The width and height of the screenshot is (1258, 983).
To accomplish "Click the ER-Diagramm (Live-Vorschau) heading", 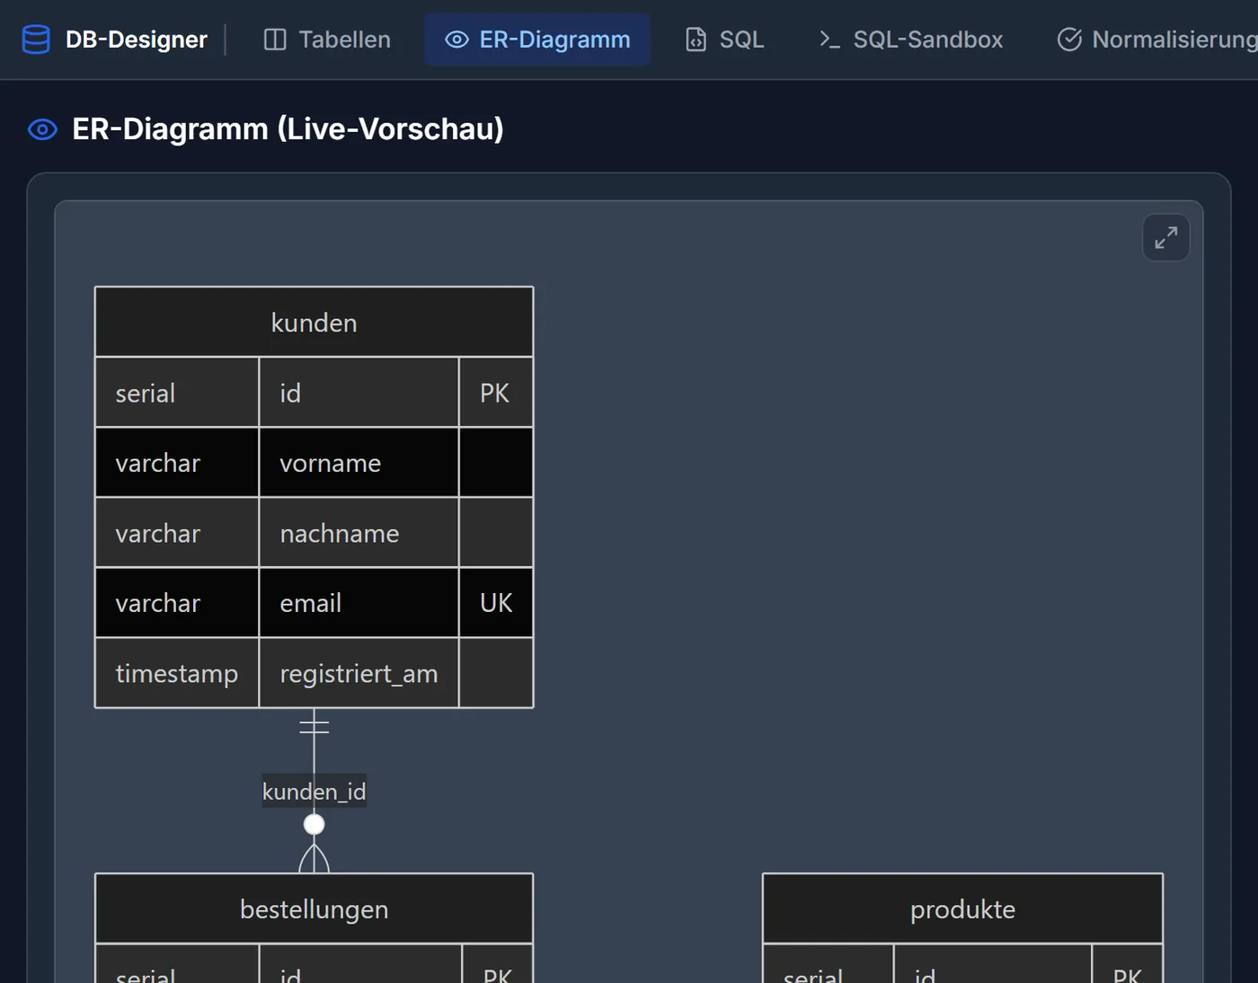I will coord(288,129).
